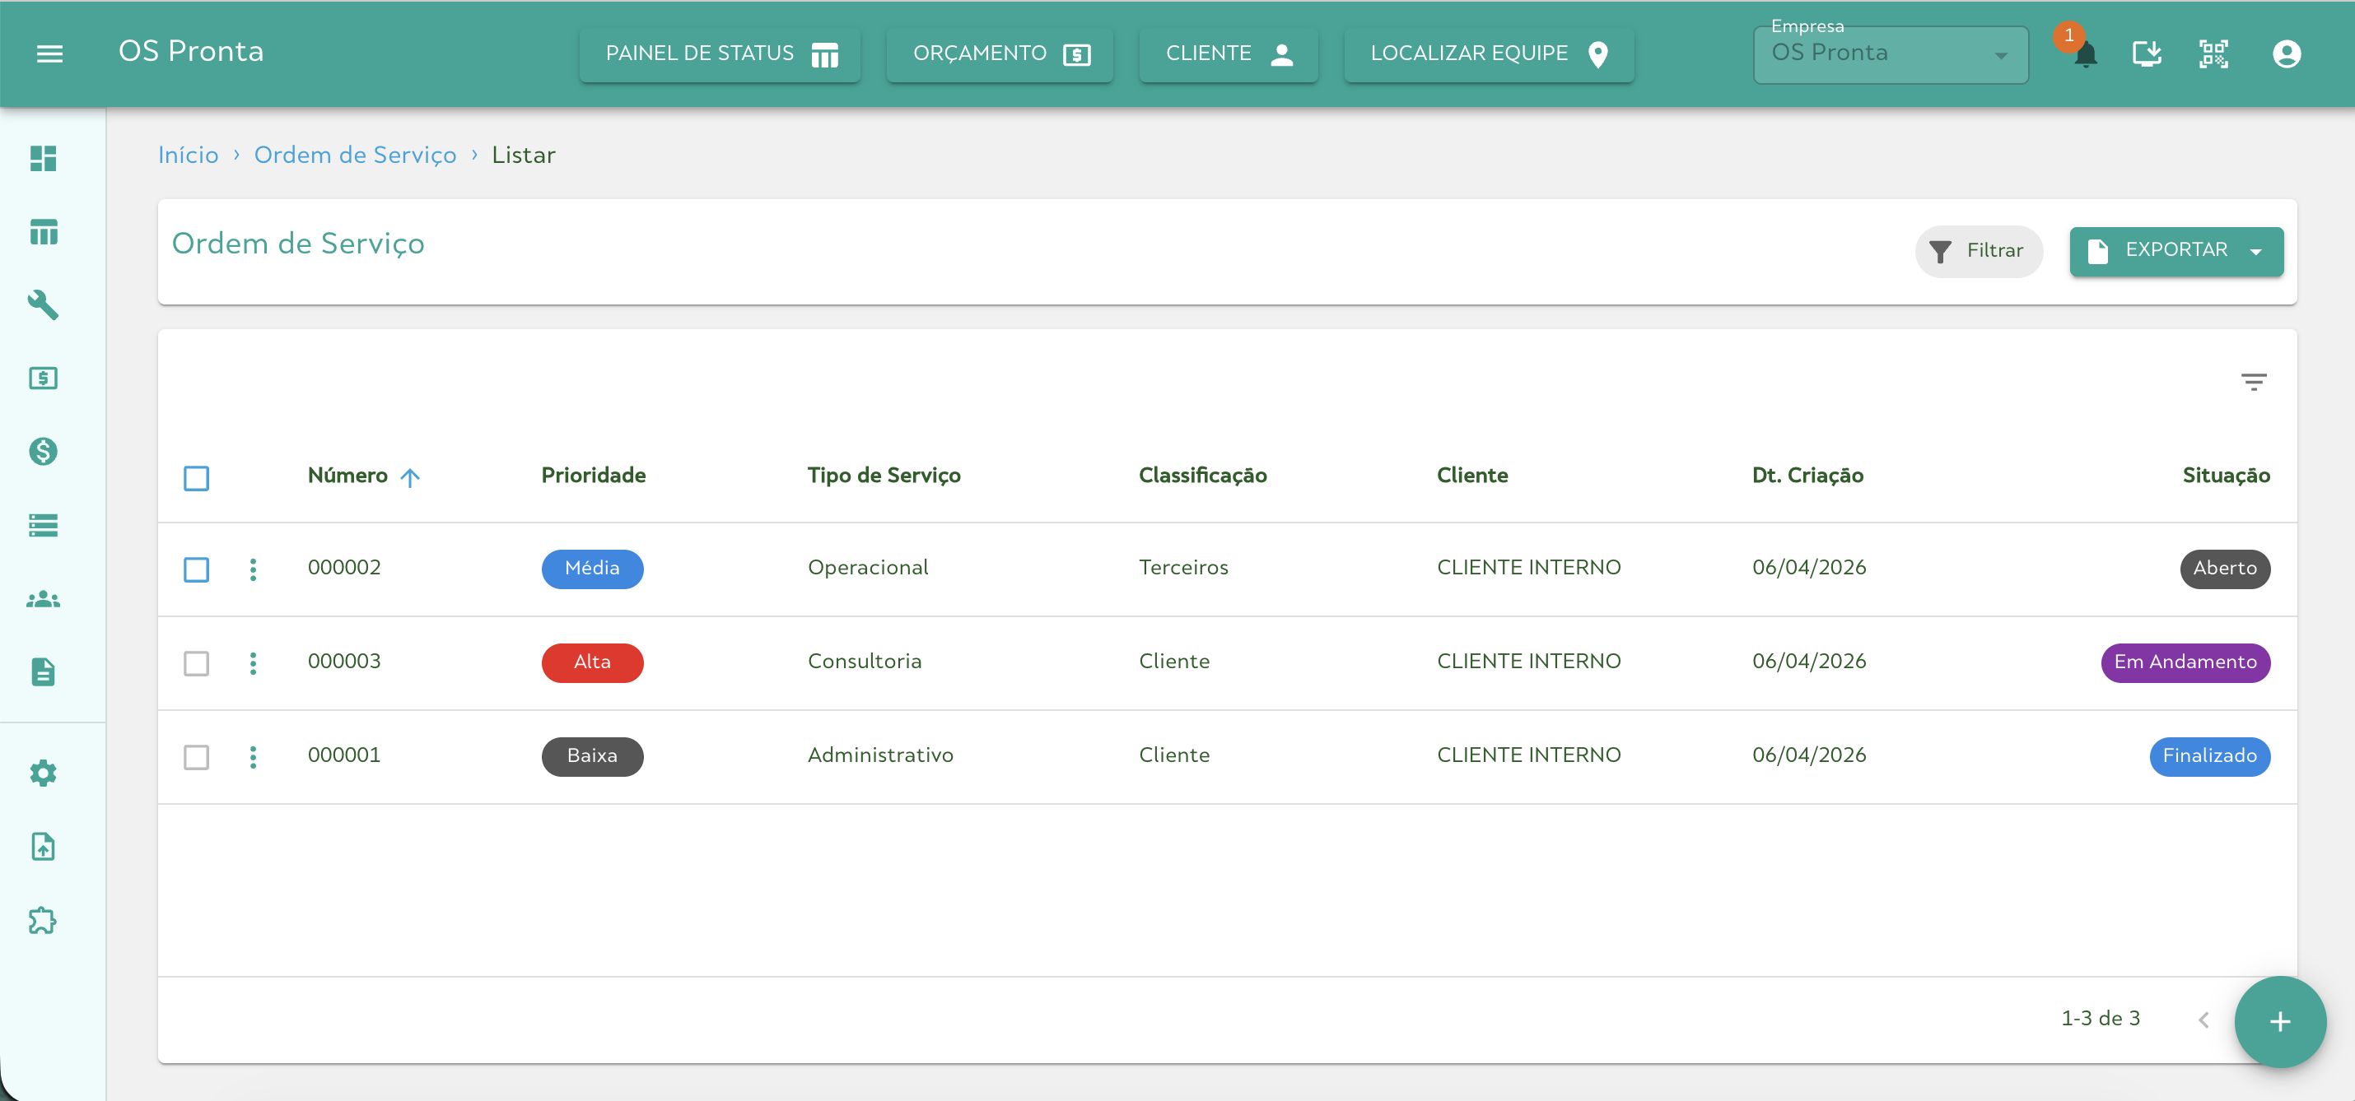Open PAINEL DE STATUS from top bar
The height and width of the screenshot is (1101, 2355).
[720, 54]
